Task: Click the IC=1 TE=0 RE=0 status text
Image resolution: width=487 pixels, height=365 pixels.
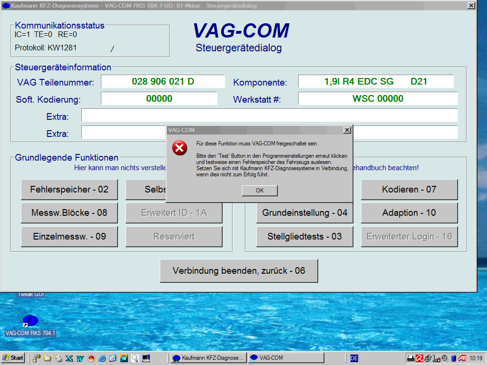Action: click(46, 34)
